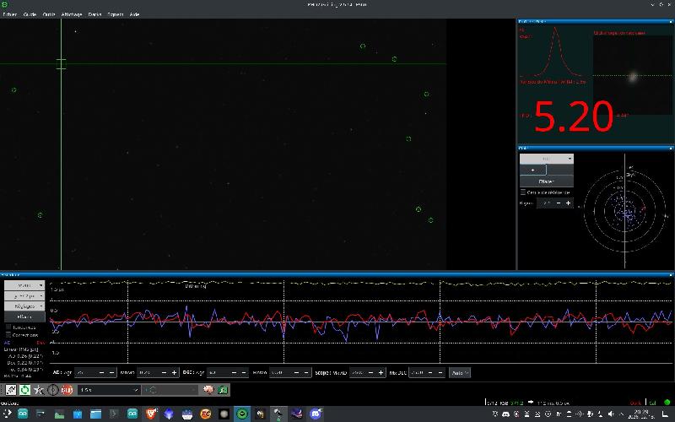Click the Effacer button in graph panel
The width and height of the screenshot is (675, 422).
[x=24, y=316]
